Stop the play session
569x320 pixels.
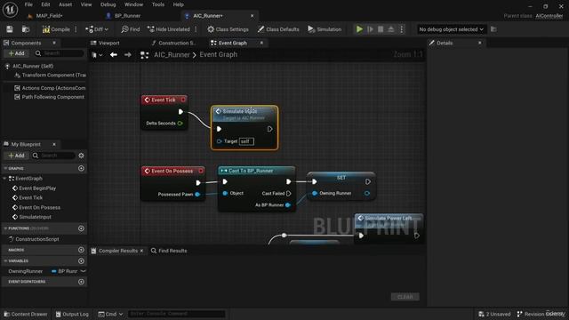(x=381, y=29)
